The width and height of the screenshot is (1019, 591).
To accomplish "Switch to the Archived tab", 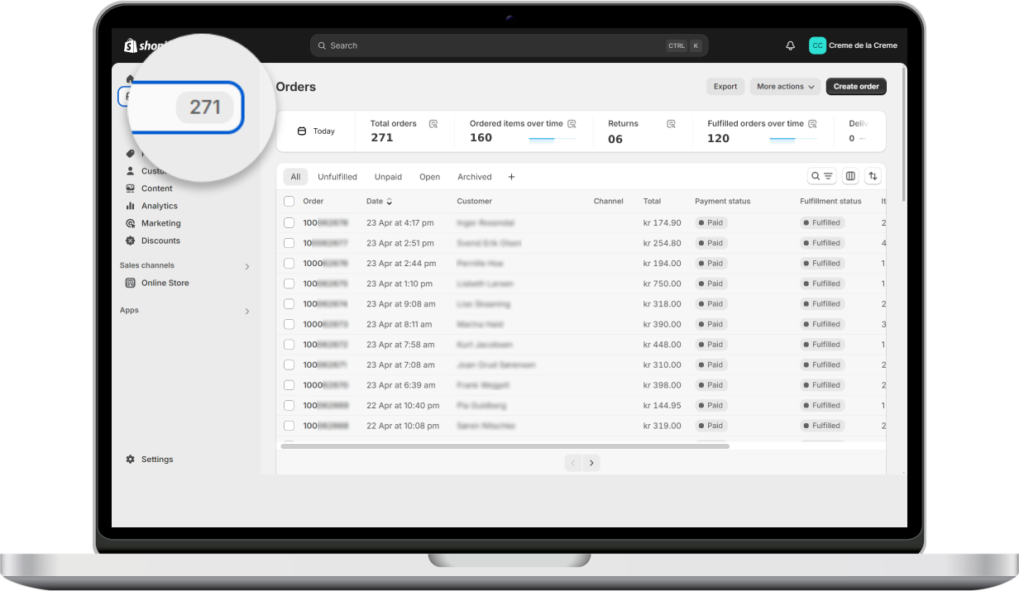I will [x=474, y=177].
